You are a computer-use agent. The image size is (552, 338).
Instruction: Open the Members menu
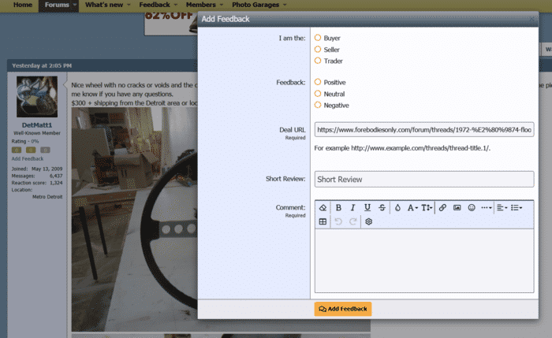[200, 6]
